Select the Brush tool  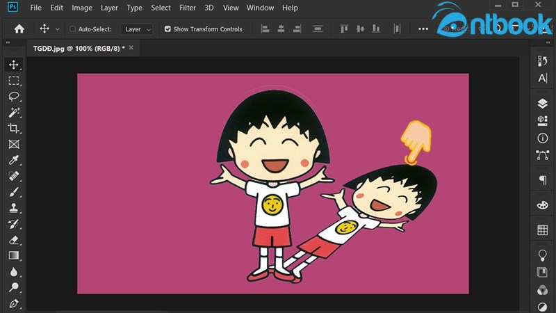(14, 192)
